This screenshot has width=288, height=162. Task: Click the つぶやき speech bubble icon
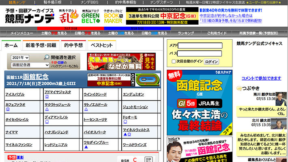239,88
